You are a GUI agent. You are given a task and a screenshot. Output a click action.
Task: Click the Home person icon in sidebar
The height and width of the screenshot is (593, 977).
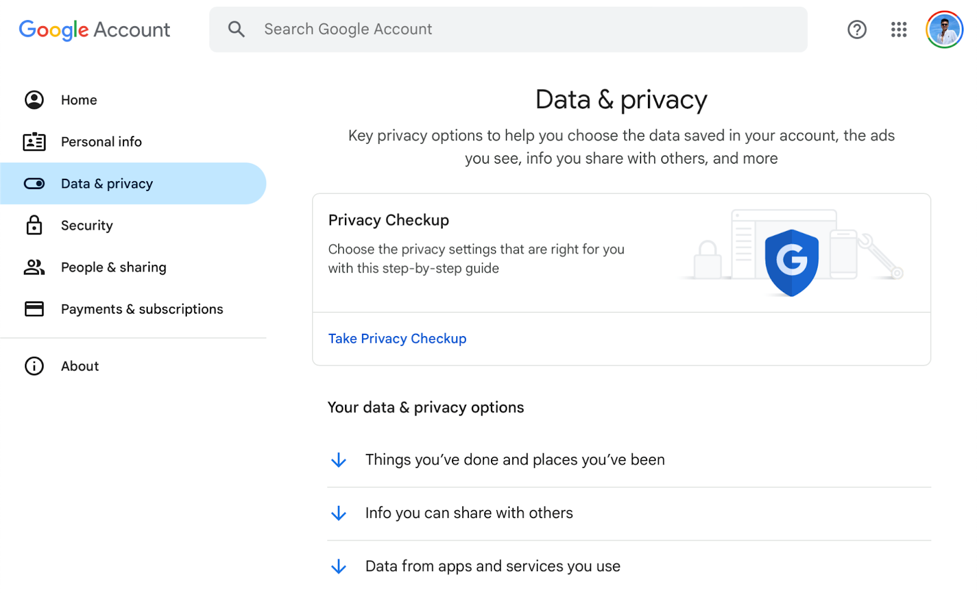34,100
